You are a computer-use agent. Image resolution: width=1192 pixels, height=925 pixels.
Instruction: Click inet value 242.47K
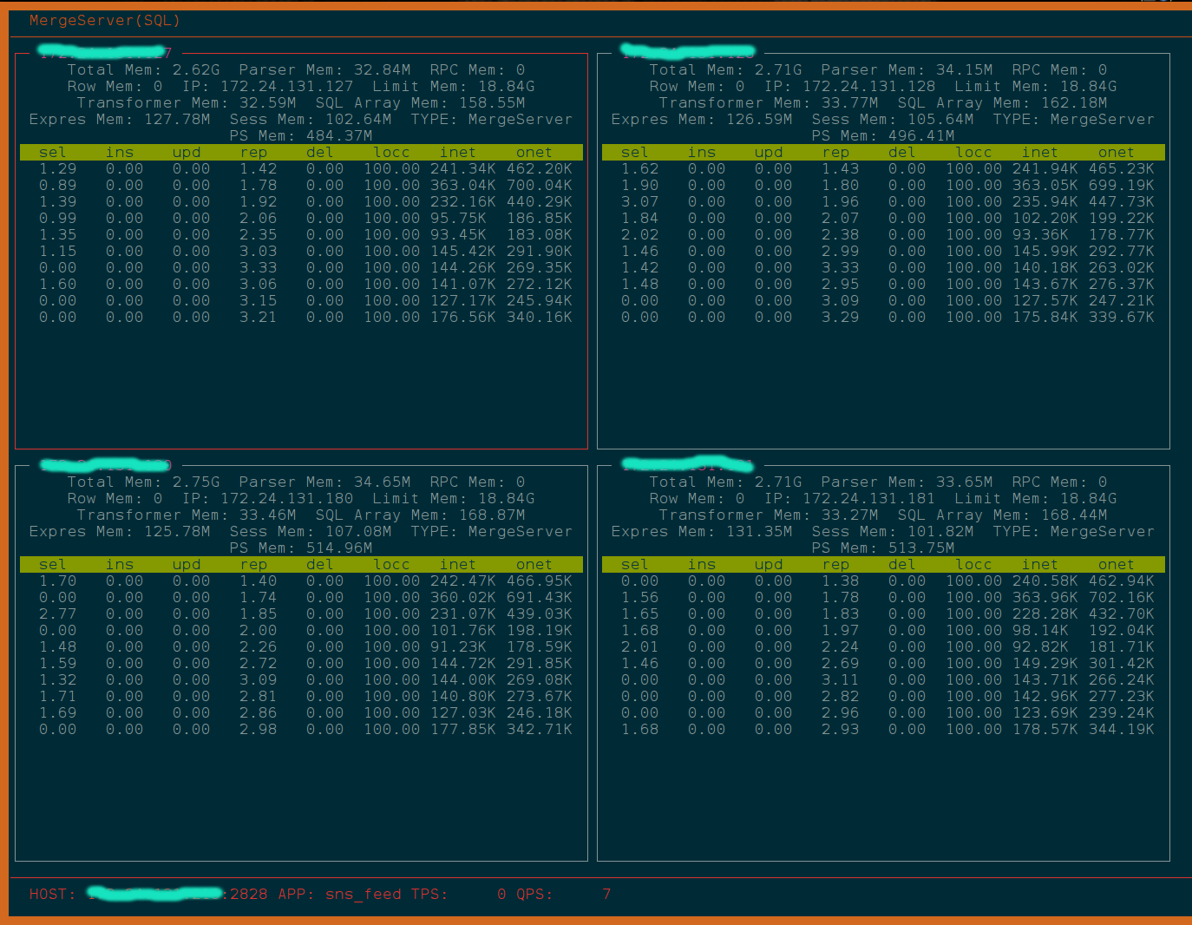463,581
